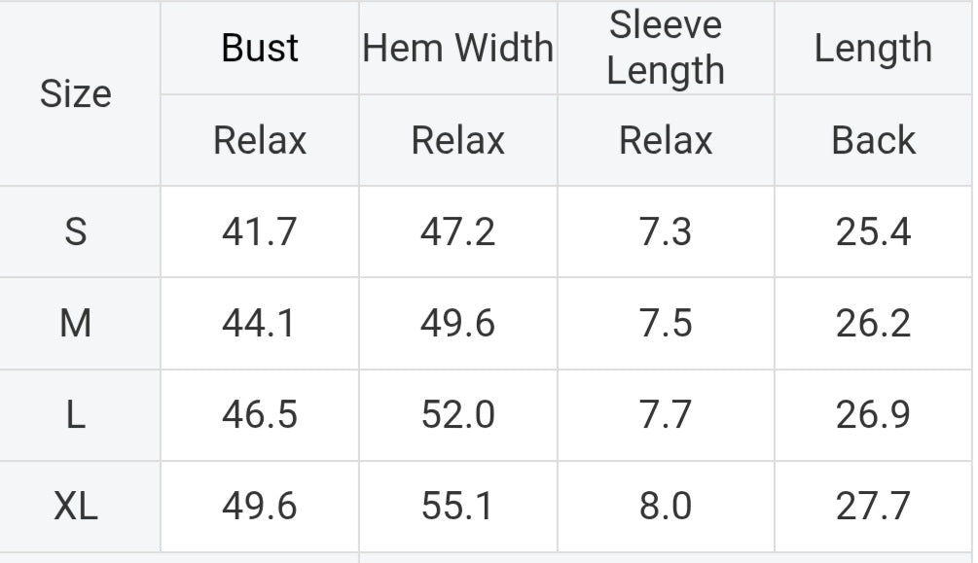The width and height of the screenshot is (978, 563).
Task: Click the Size column header
Action: click(x=76, y=94)
